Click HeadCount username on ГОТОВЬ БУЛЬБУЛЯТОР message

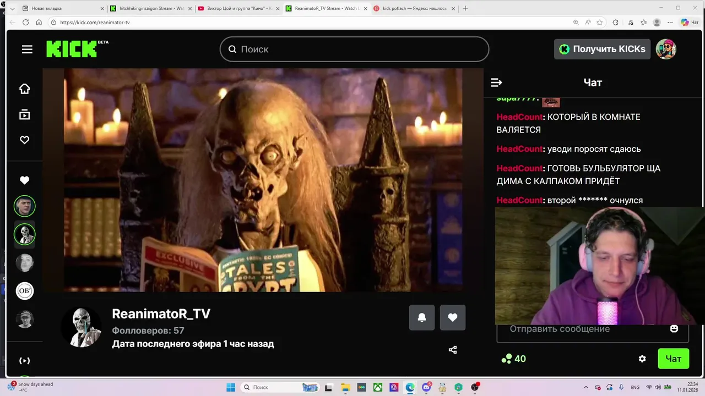coord(520,168)
